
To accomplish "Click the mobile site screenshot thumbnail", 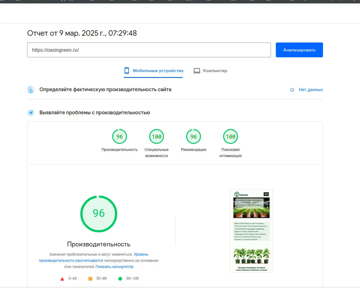I will tap(252, 231).
